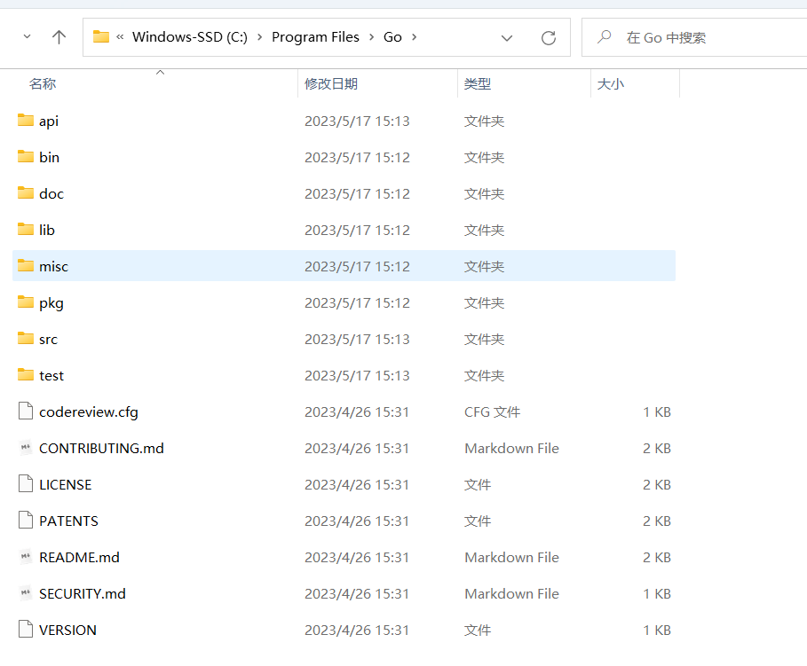Select the 'doc' folder name
The image size is (807, 666).
pos(51,194)
